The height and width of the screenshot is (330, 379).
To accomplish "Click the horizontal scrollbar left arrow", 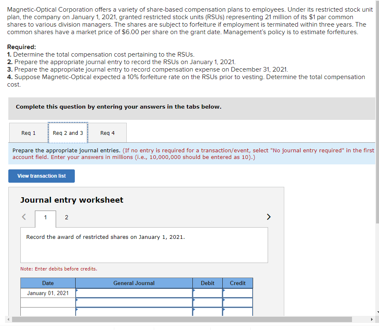I will click(8, 319).
